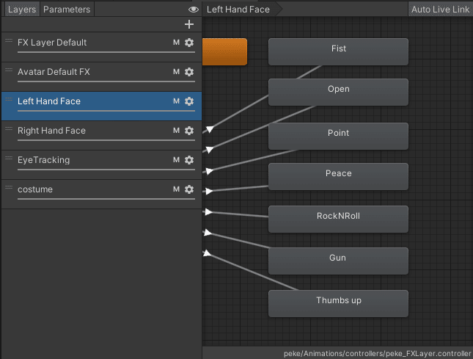The width and height of the screenshot is (473, 359).
Task: Add a new layer with plus icon
Action: (x=189, y=24)
